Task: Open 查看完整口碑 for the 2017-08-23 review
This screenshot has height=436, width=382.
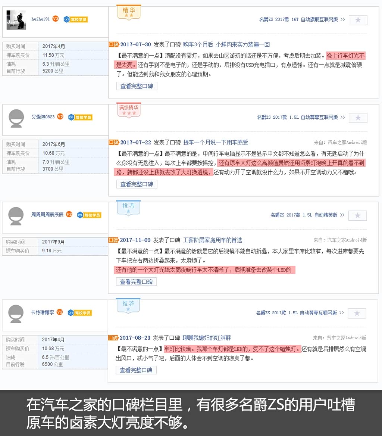Action: pos(136,370)
